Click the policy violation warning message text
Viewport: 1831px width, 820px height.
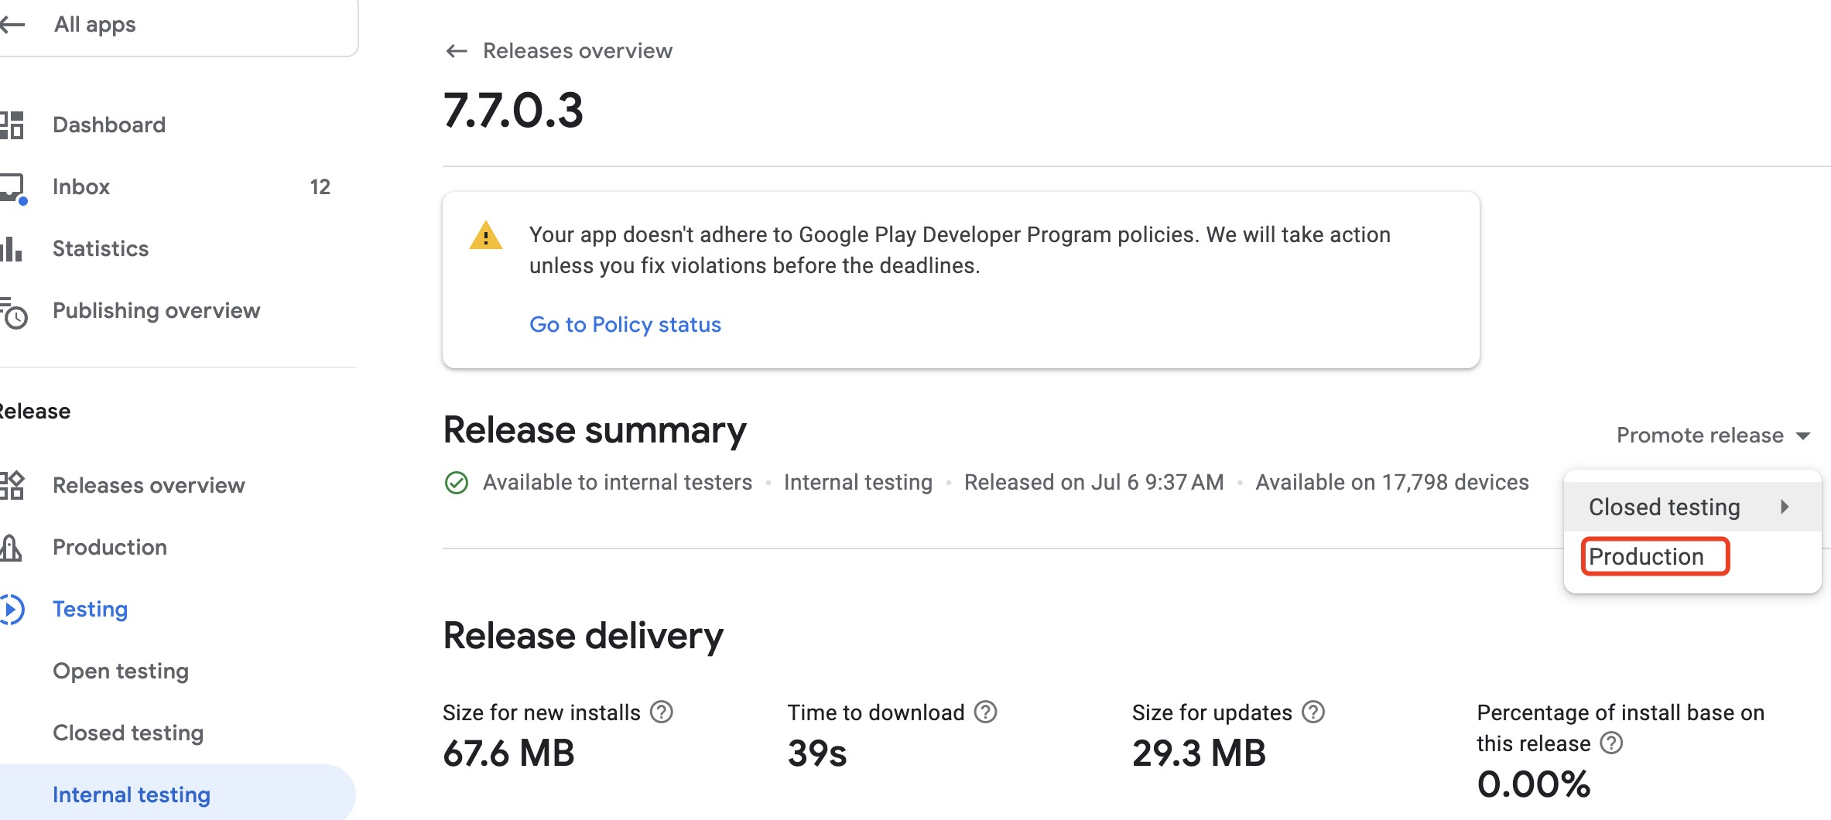pos(960,250)
